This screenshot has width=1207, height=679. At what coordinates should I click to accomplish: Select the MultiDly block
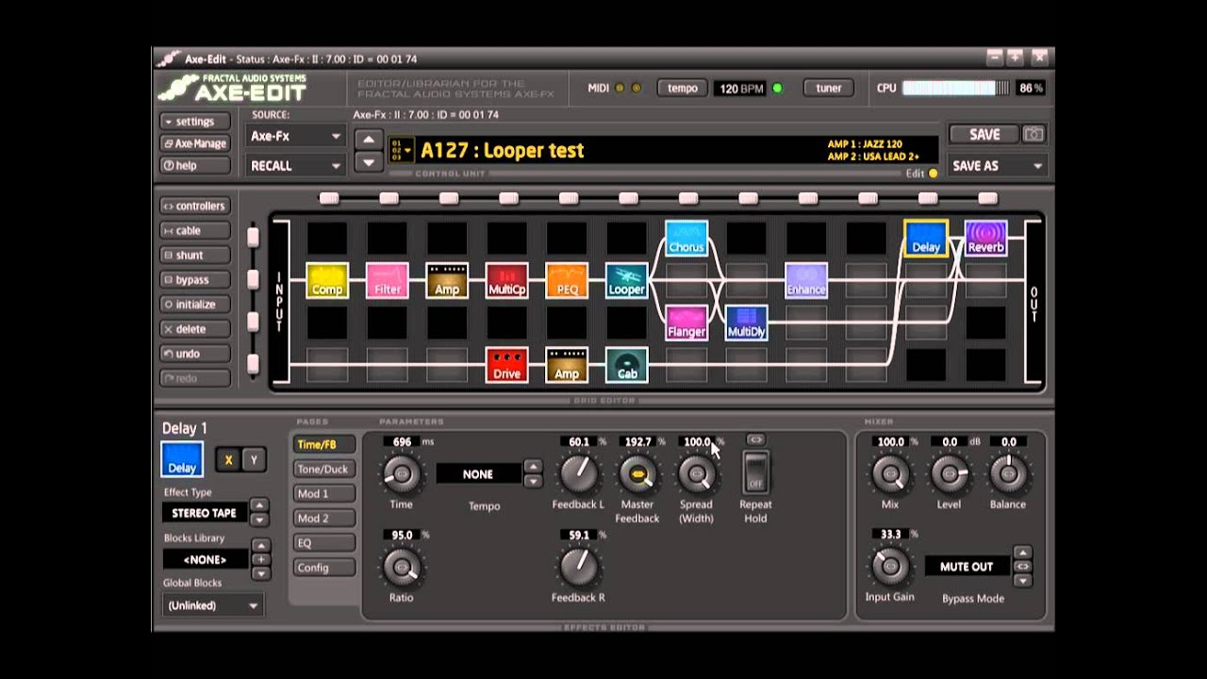pos(747,323)
